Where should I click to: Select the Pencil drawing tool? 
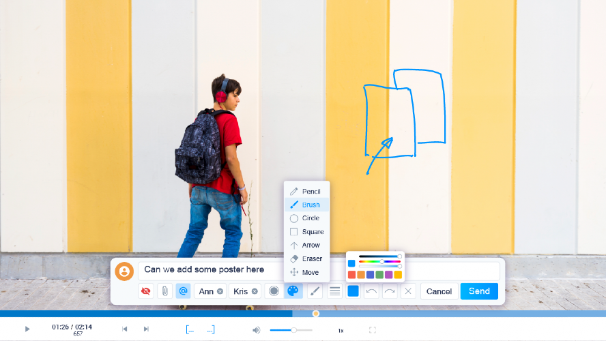pos(306,191)
